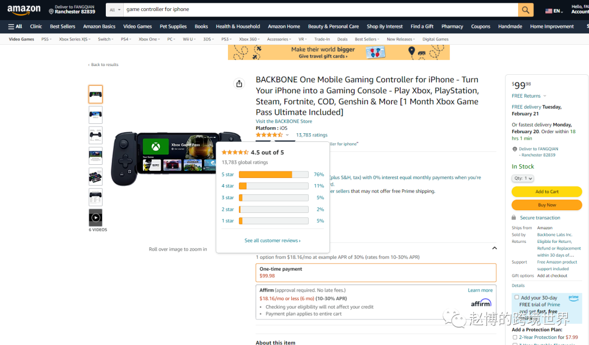The image size is (589, 345).
Task: Play the product video thumbnail
Action: pos(95,218)
